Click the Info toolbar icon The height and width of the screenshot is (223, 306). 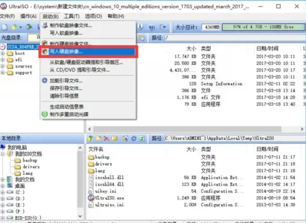pos(141,27)
